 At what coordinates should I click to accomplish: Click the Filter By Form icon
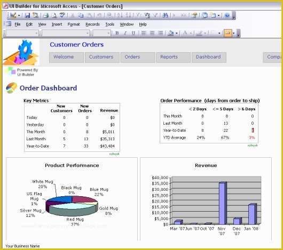[147, 15]
